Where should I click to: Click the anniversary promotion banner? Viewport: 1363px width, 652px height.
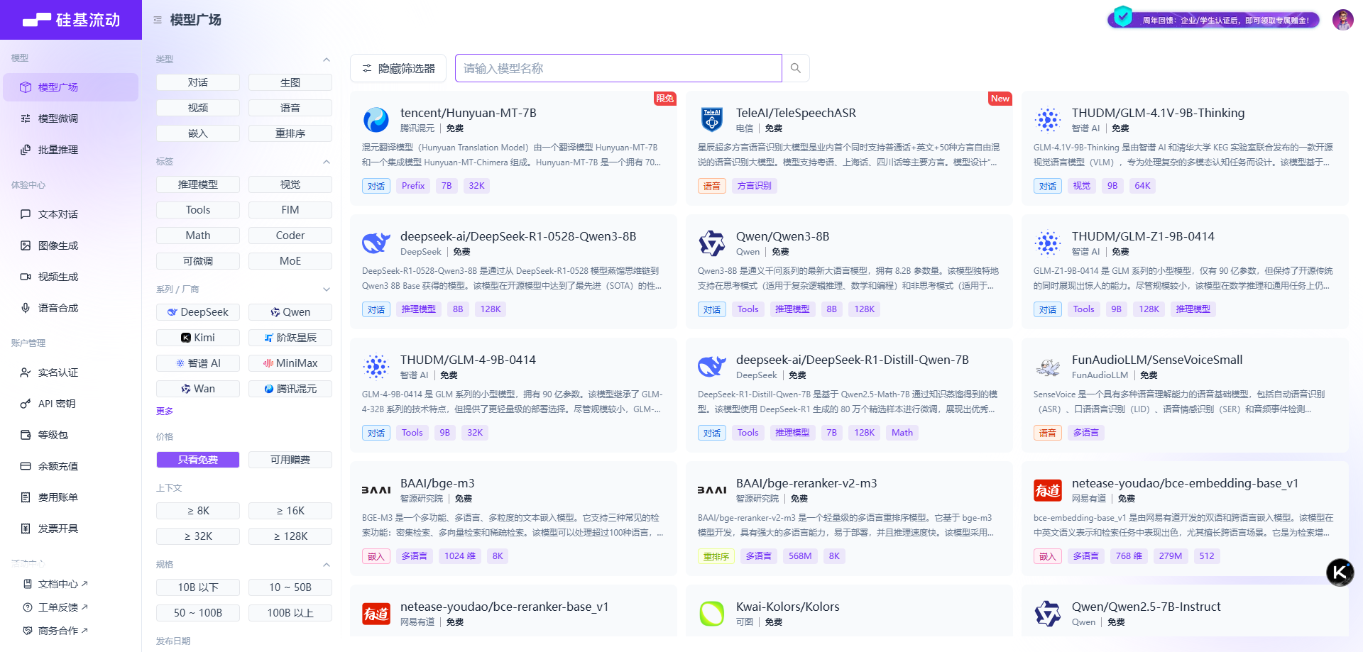pyautogui.click(x=1214, y=20)
